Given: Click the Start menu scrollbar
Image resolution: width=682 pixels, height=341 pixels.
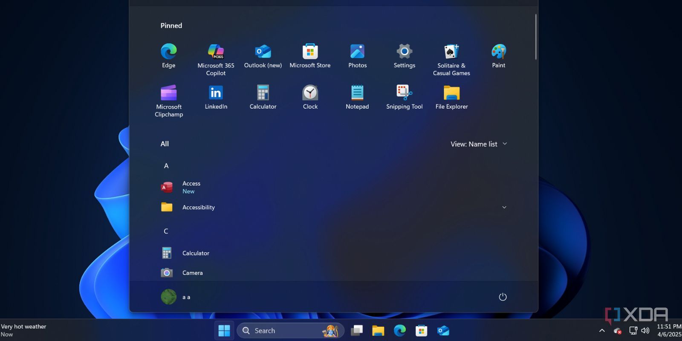Looking at the screenshot, I should (x=536, y=38).
